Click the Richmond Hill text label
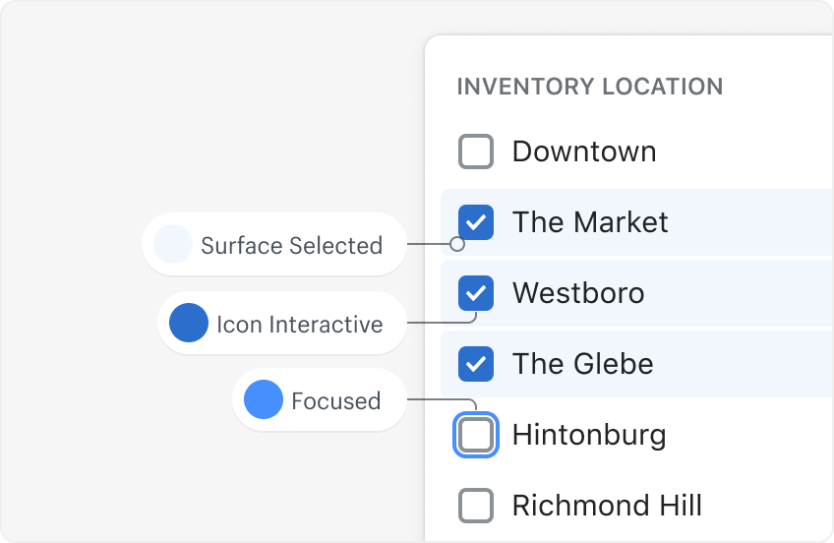 [607, 506]
